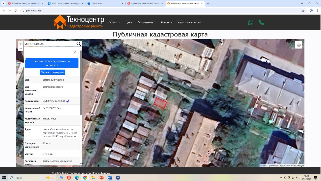Click the browser address bar
Image resolution: width=321 pixels, height=181 pixels.
[160, 11]
